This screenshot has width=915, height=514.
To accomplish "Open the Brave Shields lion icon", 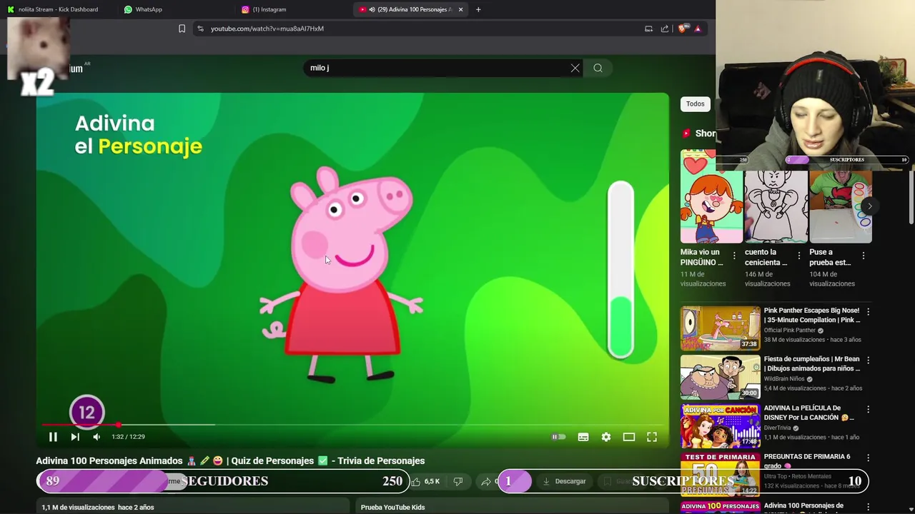I will [683, 29].
